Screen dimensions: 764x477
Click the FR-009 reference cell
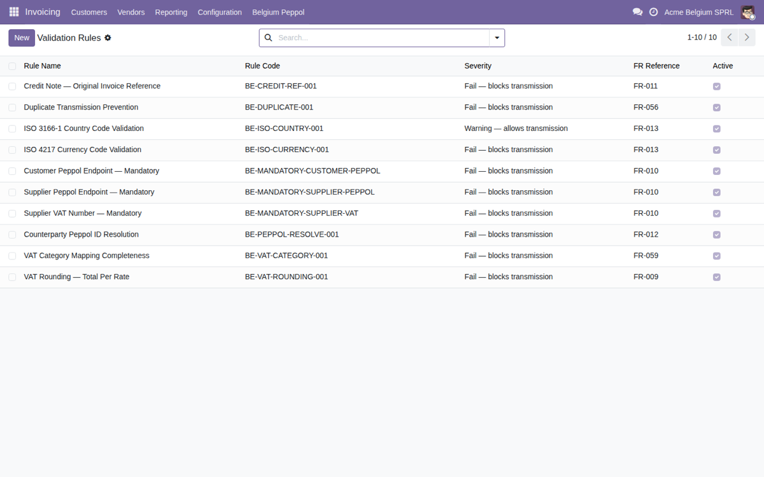tap(646, 277)
